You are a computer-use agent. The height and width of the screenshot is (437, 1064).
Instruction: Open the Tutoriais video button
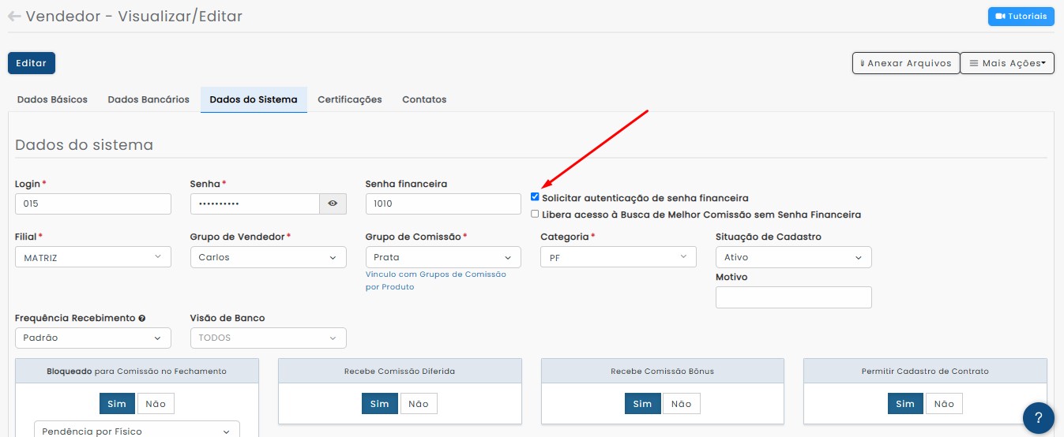pos(1021,17)
